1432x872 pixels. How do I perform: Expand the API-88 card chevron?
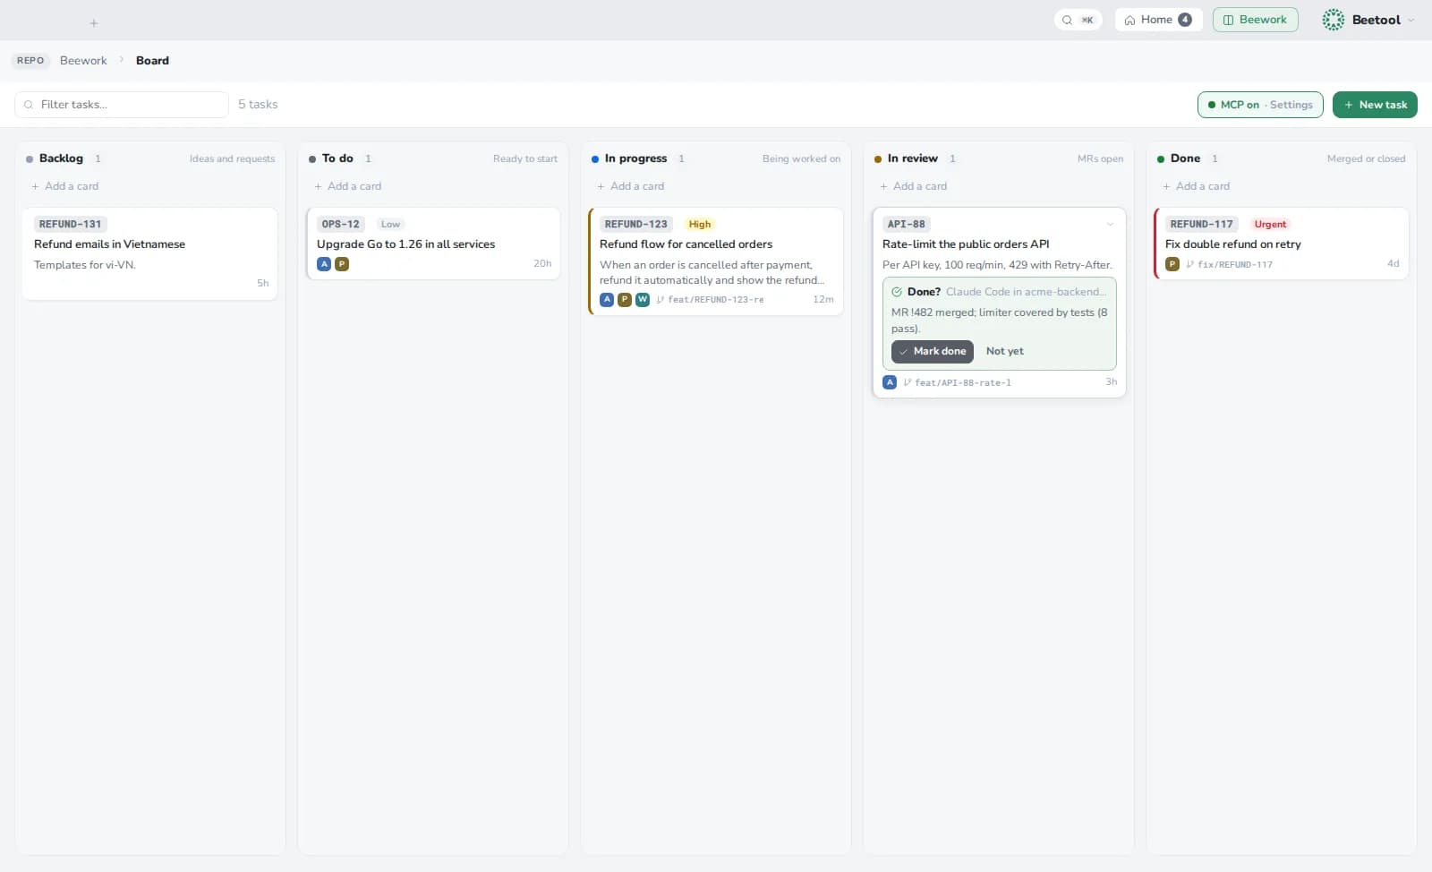point(1110,225)
